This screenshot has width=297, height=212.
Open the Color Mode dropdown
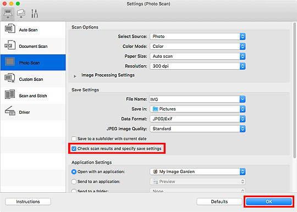click(197, 46)
